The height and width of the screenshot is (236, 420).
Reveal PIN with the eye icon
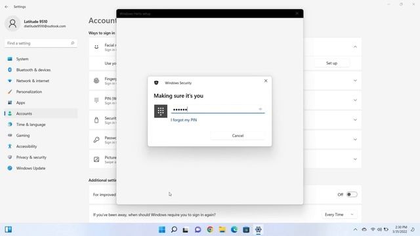[260, 109]
